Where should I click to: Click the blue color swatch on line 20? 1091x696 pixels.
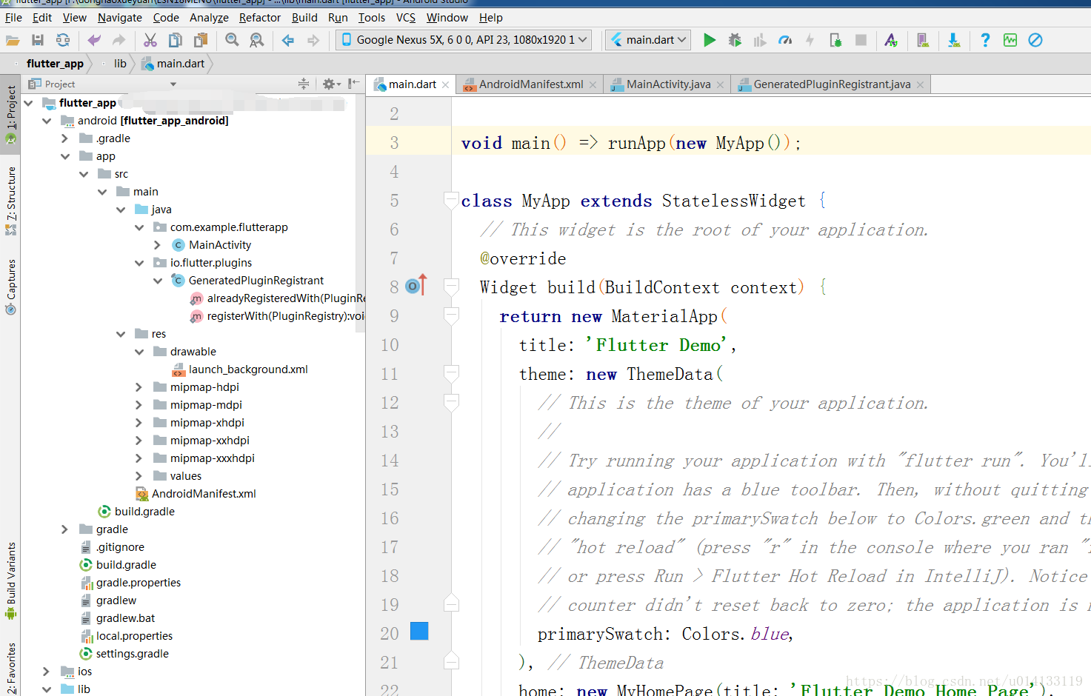pyautogui.click(x=419, y=631)
